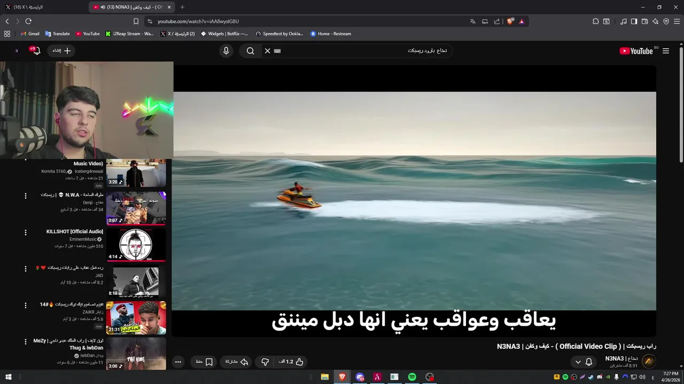
Task: Open the 3:20 Iceberg4reeaal video thumbnail
Action: click(x=136, y=173)
